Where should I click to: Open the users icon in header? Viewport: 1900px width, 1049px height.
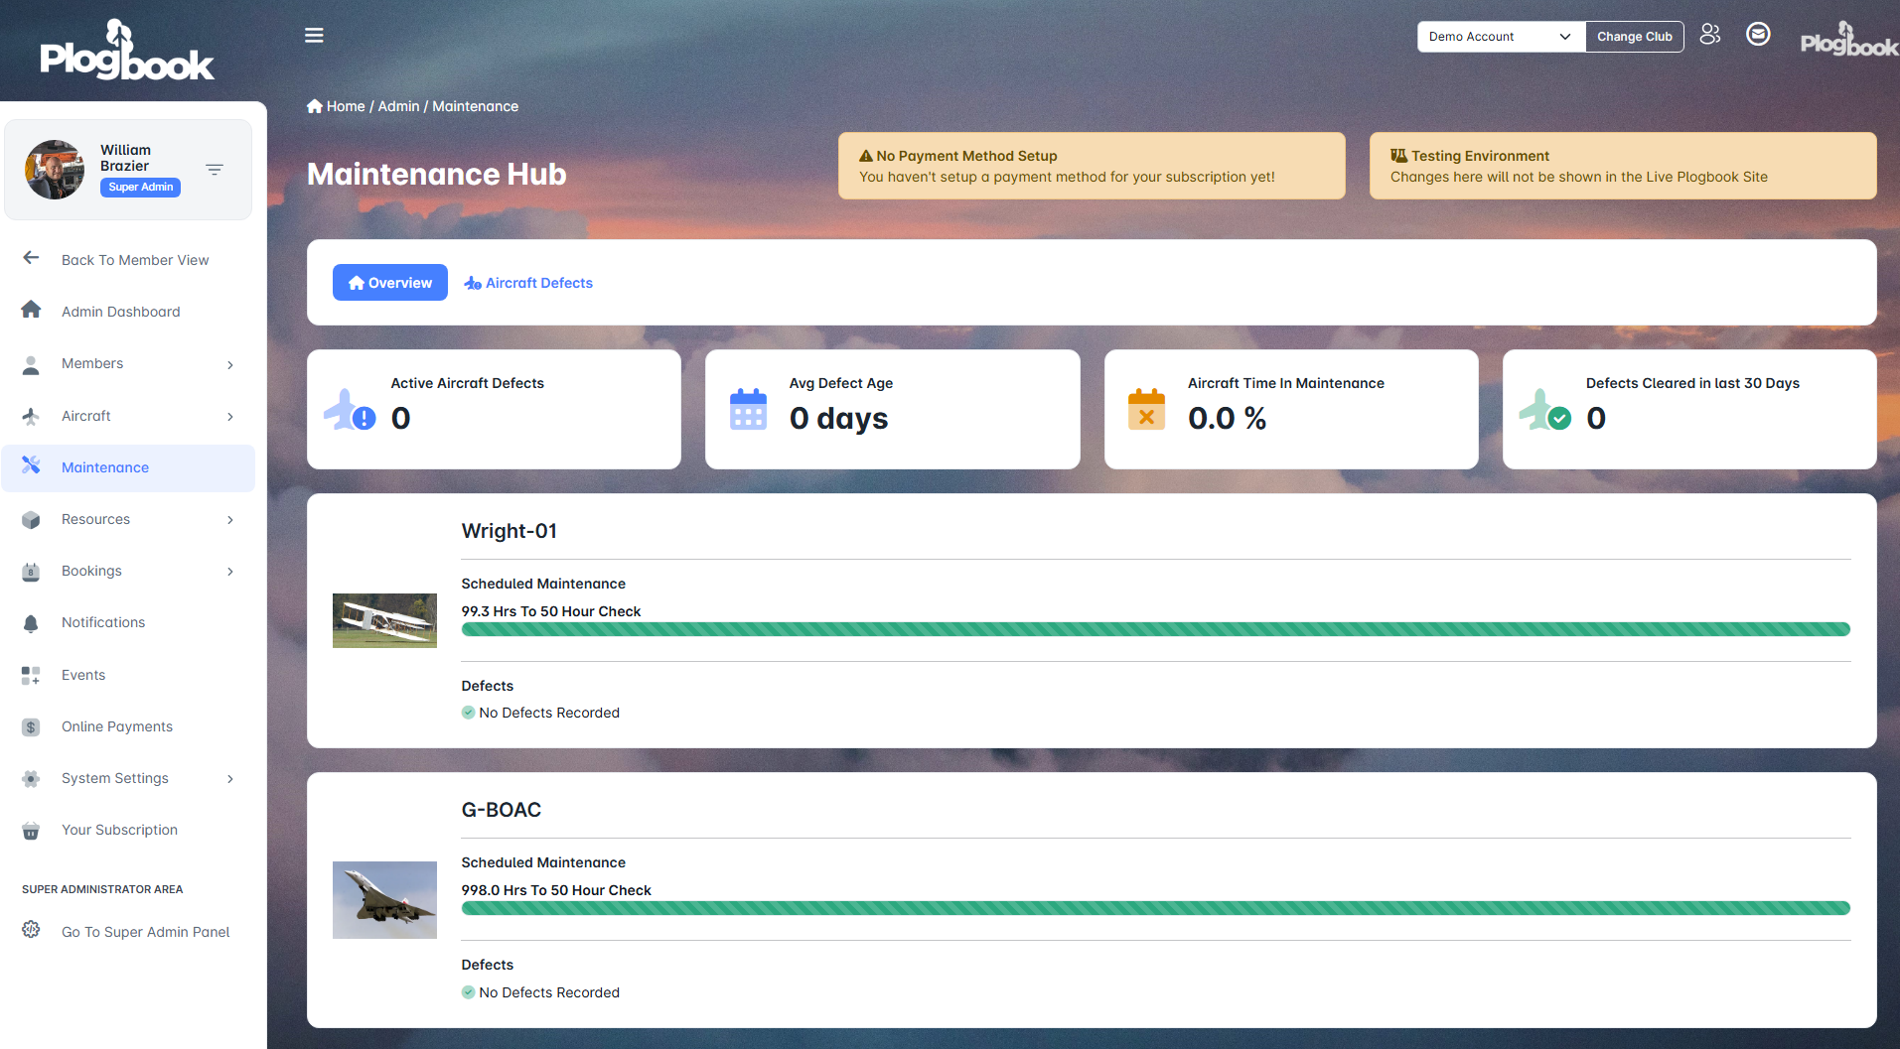pos(1709,35)
